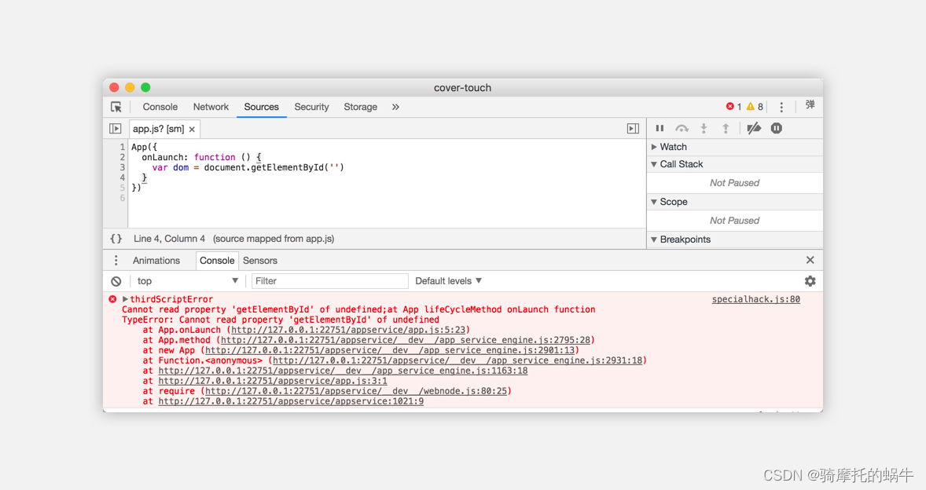This screenshot has height=490, width=926.
Task: Collapse the Call Stack section
Action: point(681,164)
